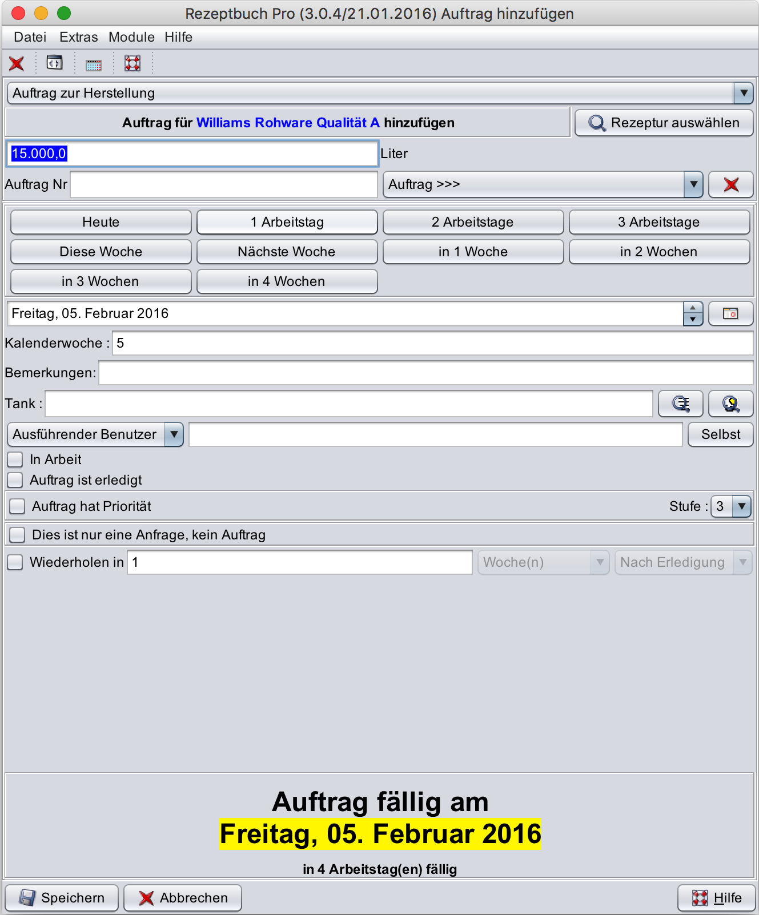
Task: Click the window-with-arrows toolbar icon
Action: (54, 63)
